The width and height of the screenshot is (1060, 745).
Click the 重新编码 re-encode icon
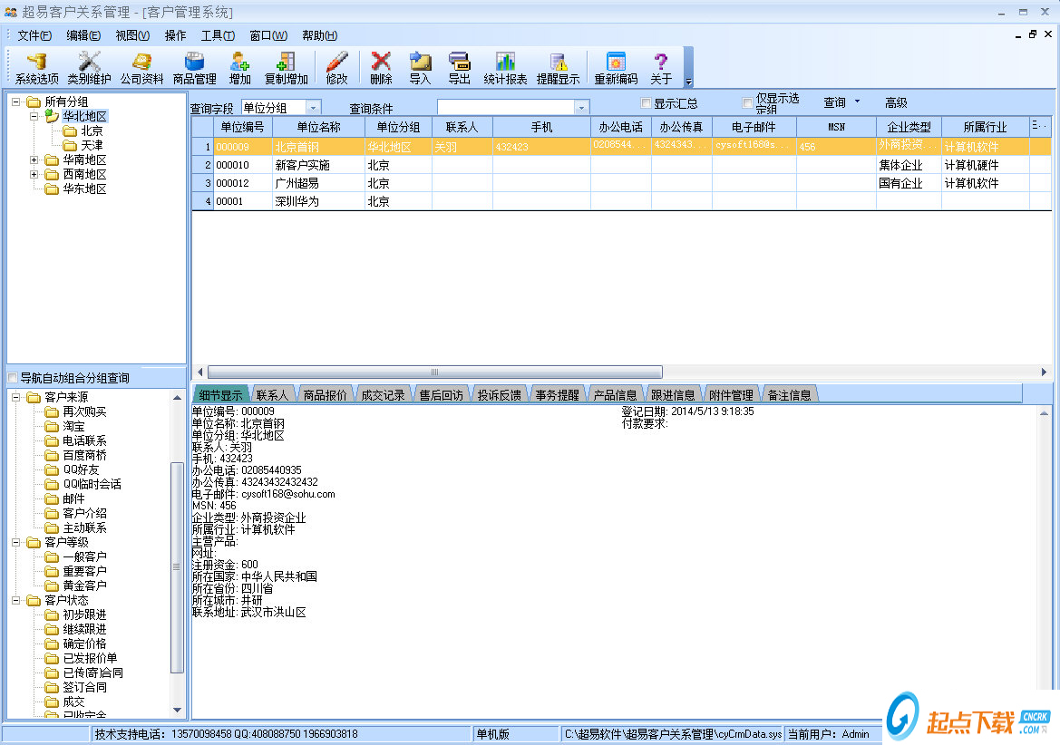[615, 66]
